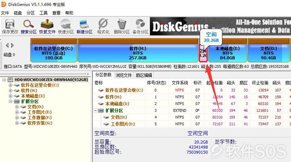Click the 终止柱面 column header
Screen dimensions: 291x162
[260, 83]
